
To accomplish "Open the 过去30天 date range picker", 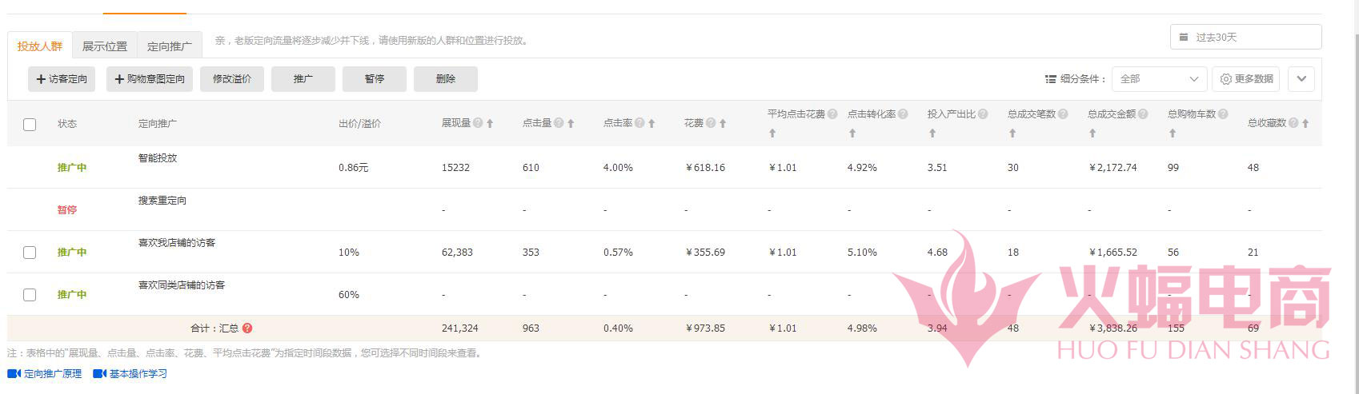I will (1245, 38).
